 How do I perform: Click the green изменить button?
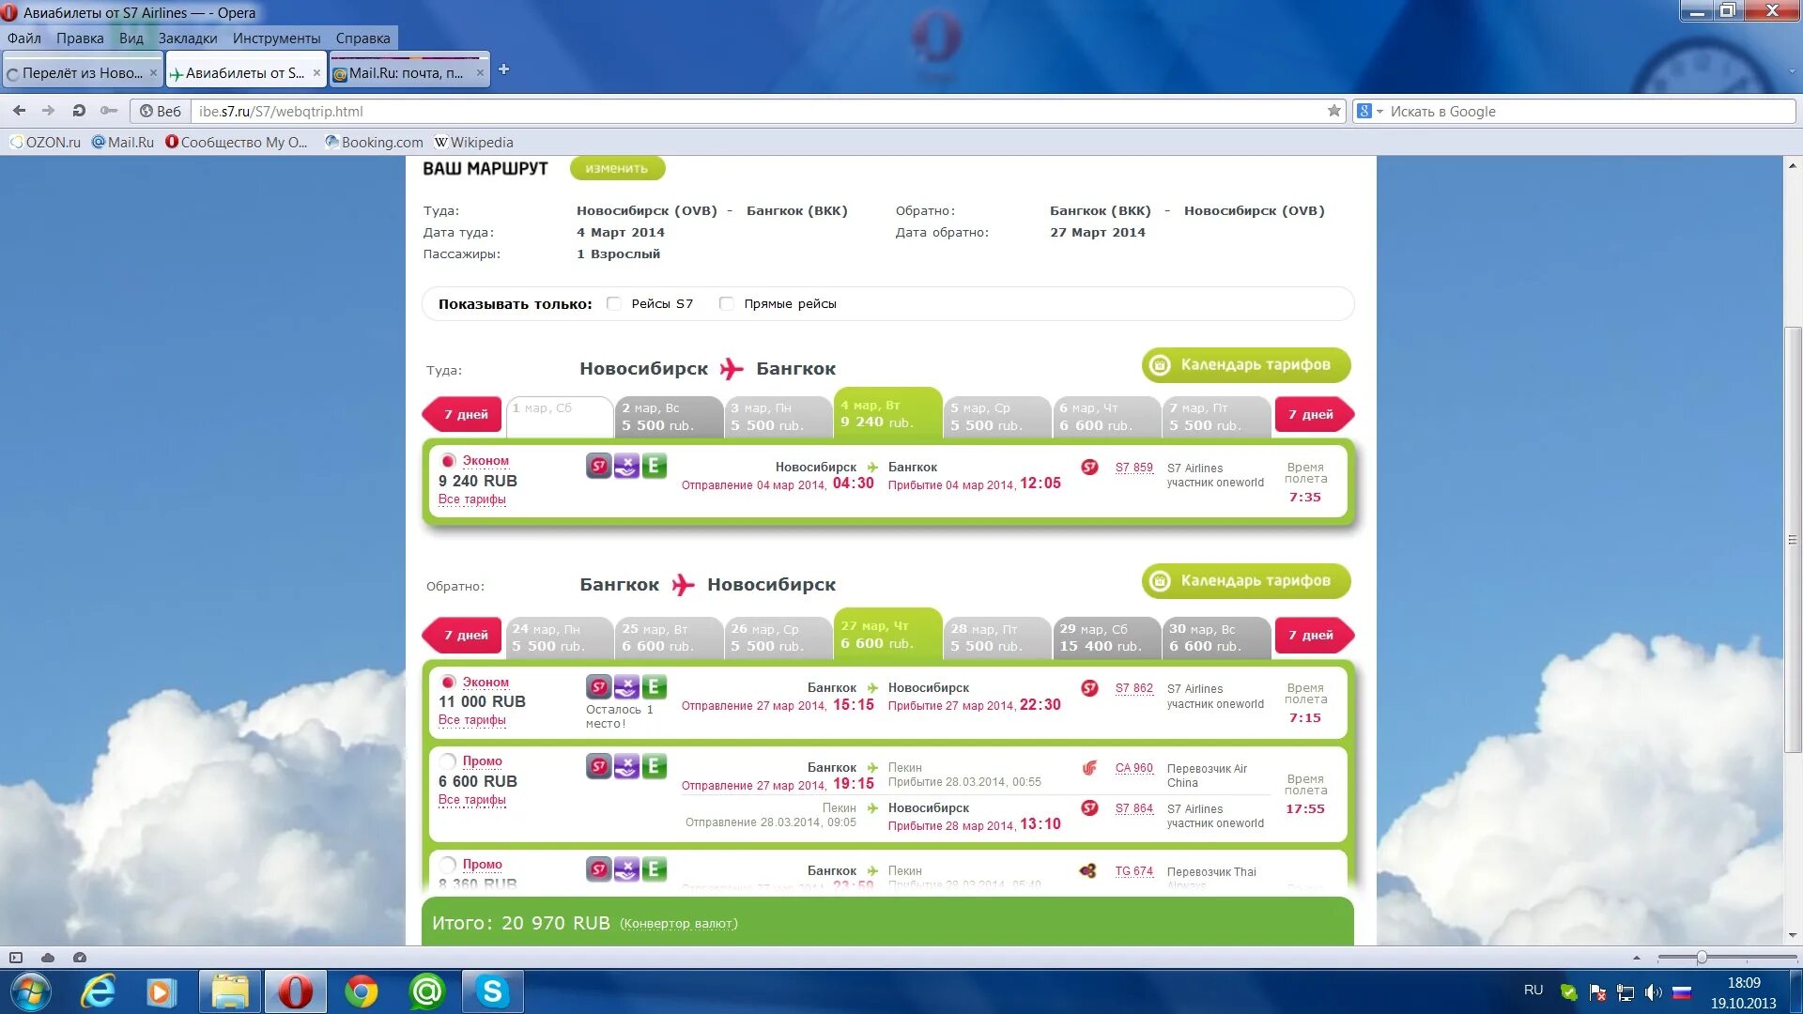[616, 168]
